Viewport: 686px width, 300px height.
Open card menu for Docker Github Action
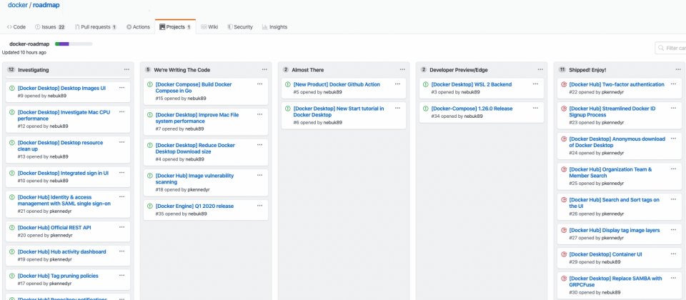pyautogui.click(x=397, y=84)
